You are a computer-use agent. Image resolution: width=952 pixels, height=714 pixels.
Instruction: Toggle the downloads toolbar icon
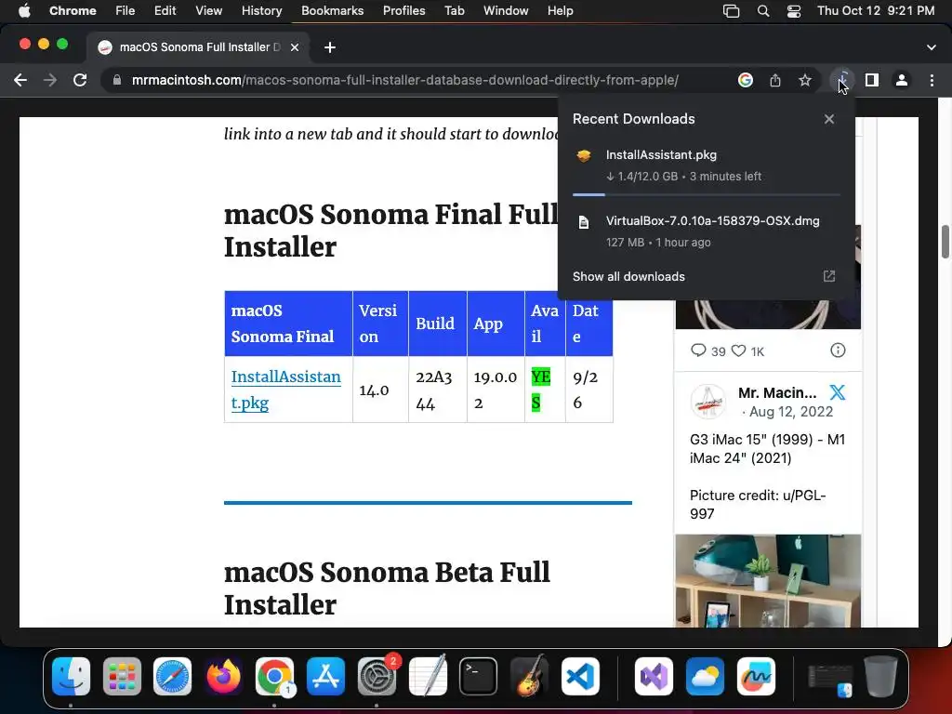(x=842, y=80)
